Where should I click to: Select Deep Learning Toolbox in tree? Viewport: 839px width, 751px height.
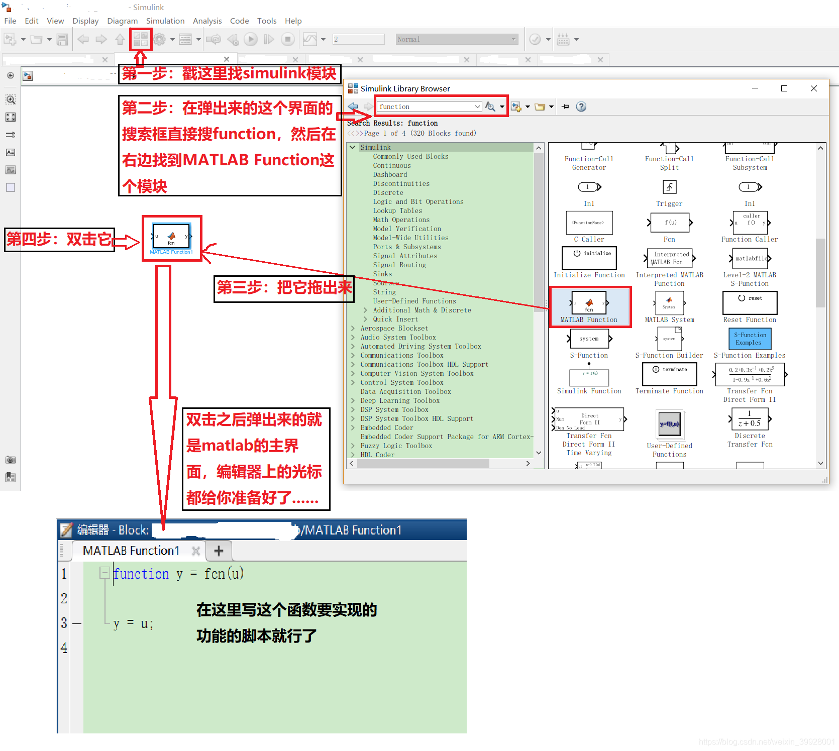[400, 400]
